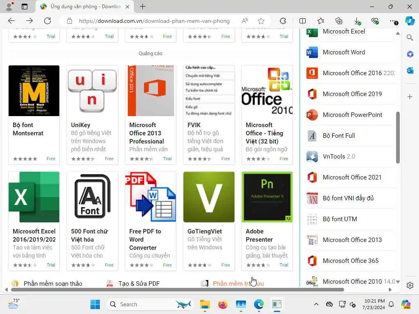Open Edge settings and more menu
This screenshot has width=419, height=314.
point(393,21)
